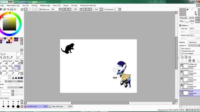Create a new raster layer
The width and height of the screenshot is (200, 112).
coord(182,57)
